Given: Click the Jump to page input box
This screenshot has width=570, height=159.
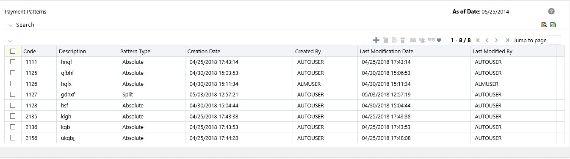Looking at the screenshot, I should pyautogui.click(x=554, y=40).
